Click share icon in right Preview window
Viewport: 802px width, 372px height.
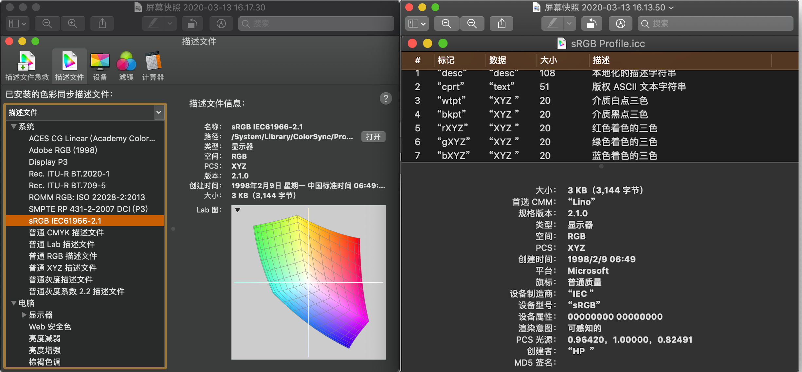click(x=501, y=24)
